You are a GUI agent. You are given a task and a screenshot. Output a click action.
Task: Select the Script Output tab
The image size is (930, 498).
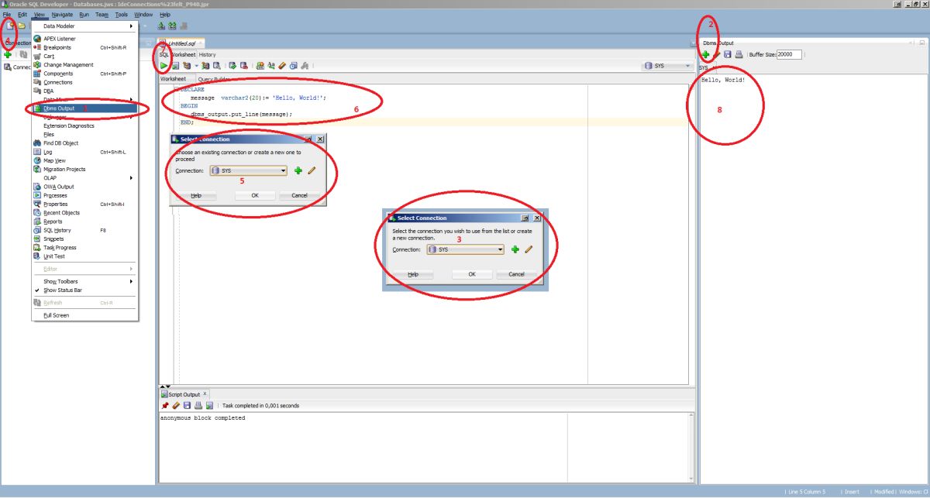pyautogui.click(x=184, y=394)
